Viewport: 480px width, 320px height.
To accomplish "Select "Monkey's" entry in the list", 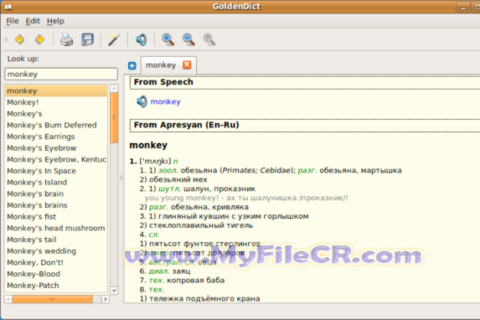I will [56, 113].
